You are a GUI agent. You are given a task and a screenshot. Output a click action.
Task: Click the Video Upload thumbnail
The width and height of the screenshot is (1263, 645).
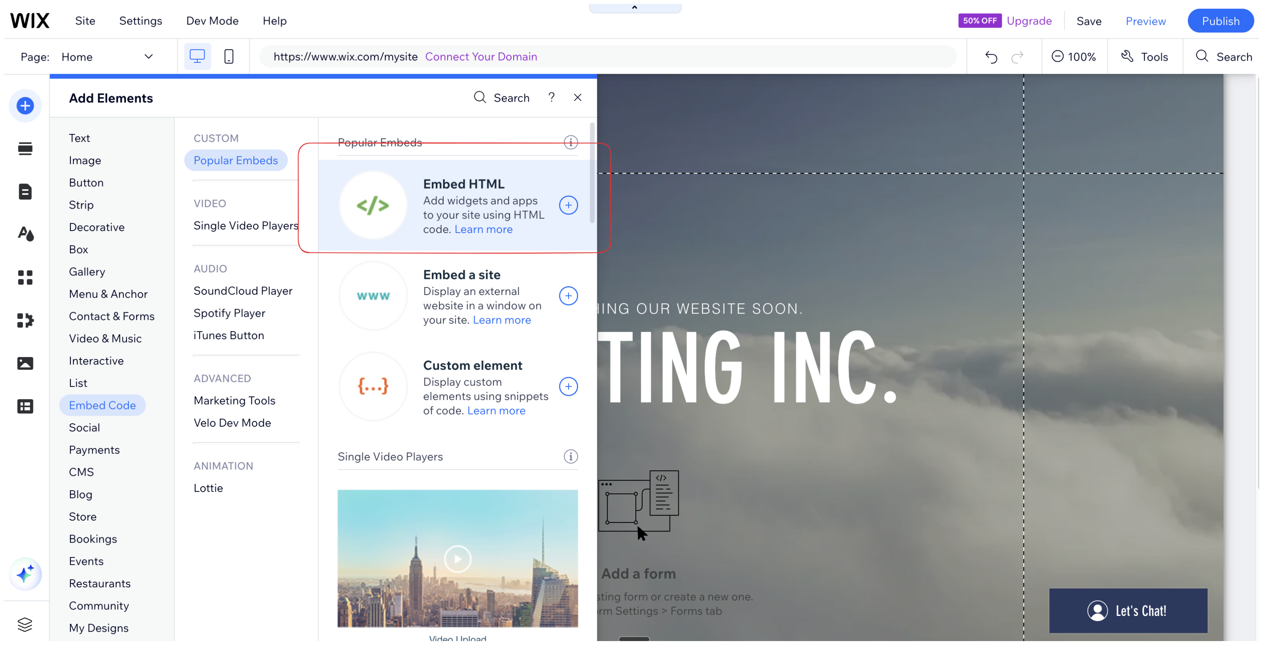[457, 558]
